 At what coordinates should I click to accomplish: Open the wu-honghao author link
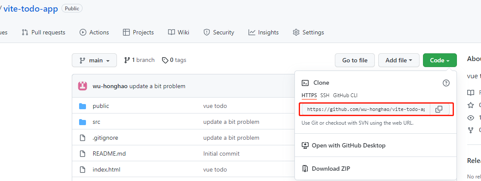110,86
